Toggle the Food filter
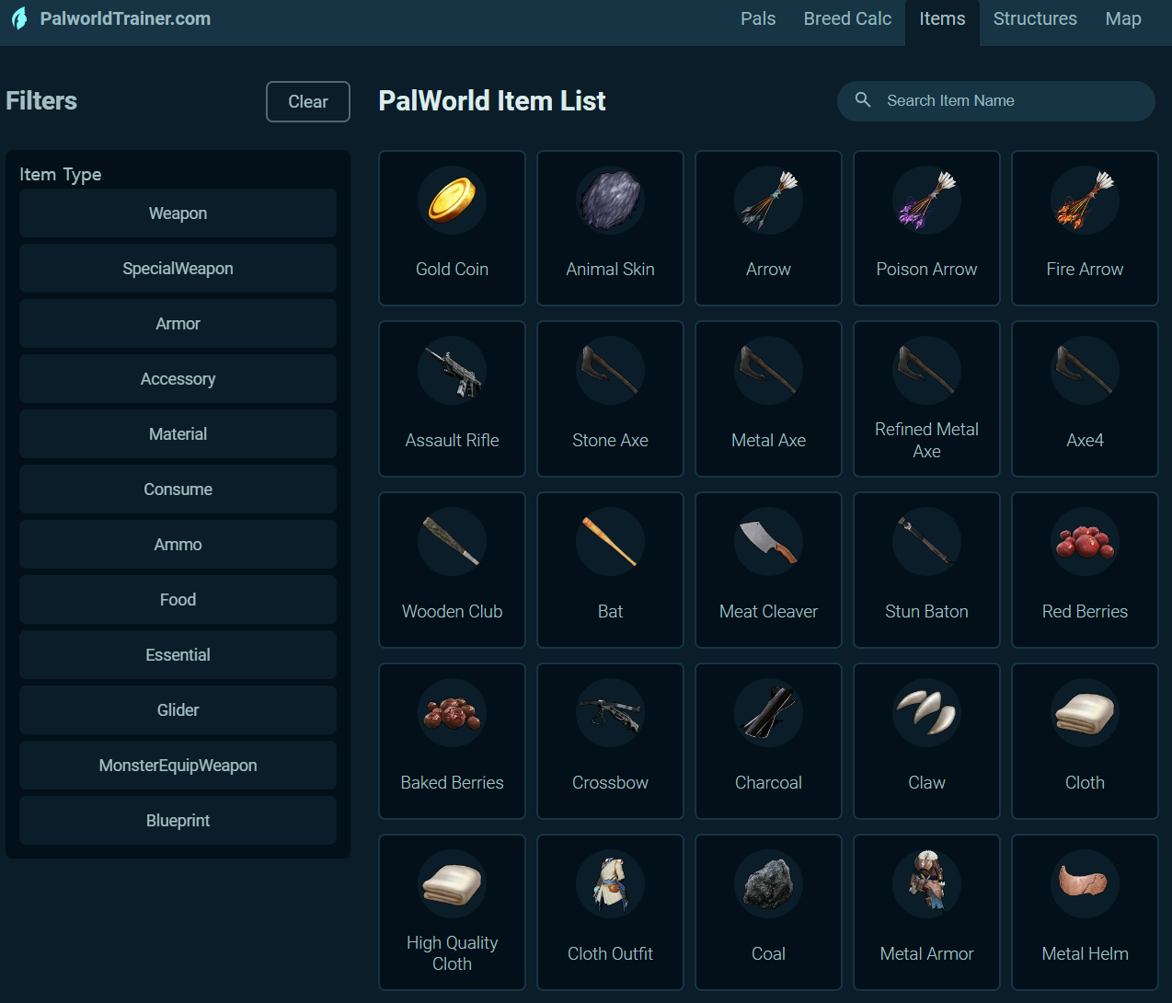1172x1003 pixels. pos(178,600)
